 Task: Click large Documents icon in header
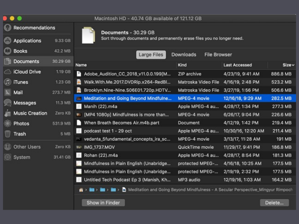click(89, 35)
